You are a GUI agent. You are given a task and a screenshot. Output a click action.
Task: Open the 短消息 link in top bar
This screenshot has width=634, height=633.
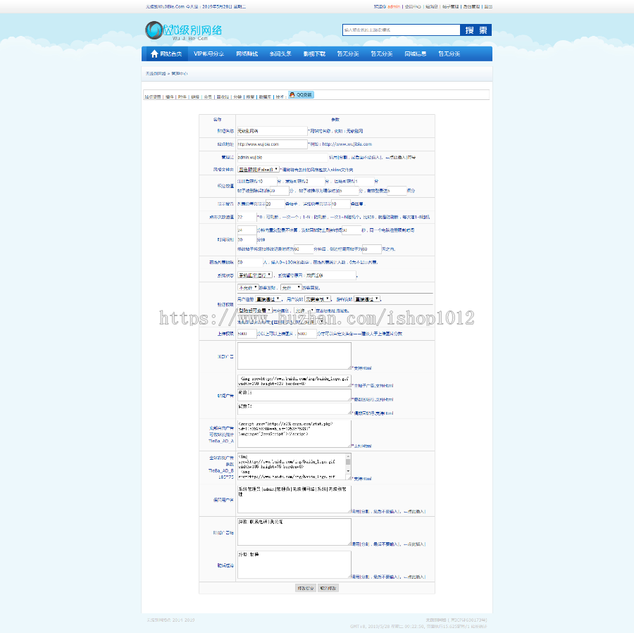coord(431,6)
